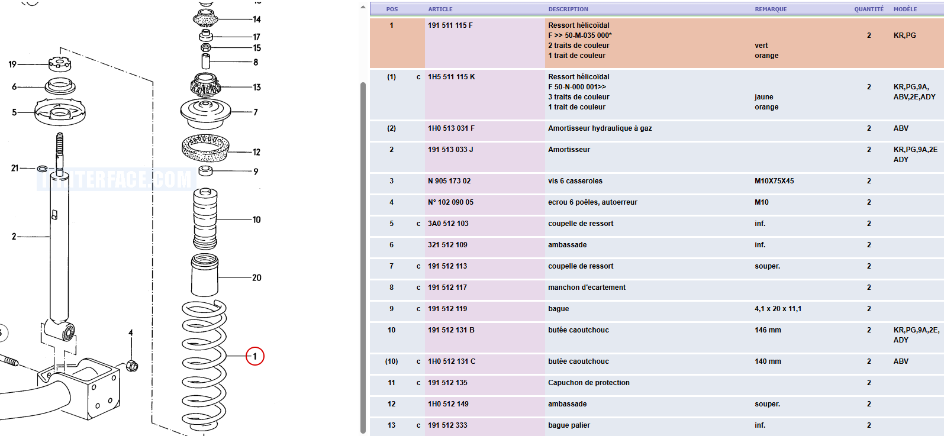Select the hex nut drawing, part 4
944x436 pixels.
[133, 366]
